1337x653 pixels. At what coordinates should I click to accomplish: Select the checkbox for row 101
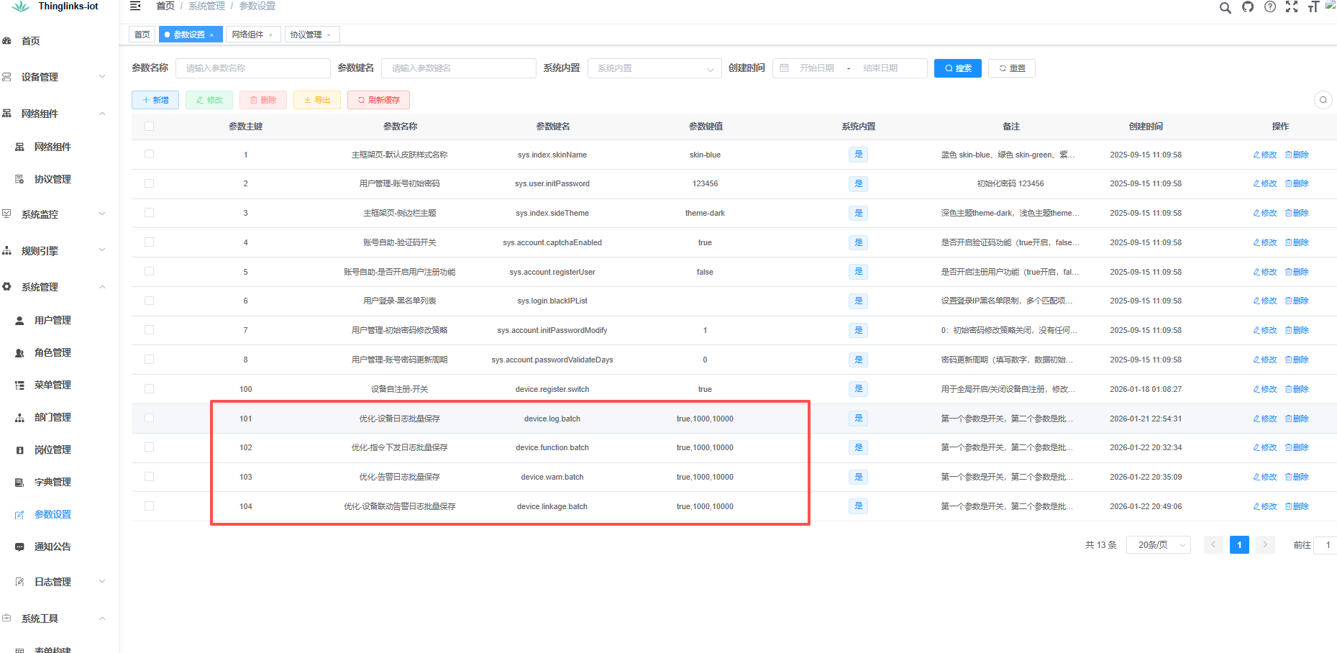pyautogui.click(x=149, y=418)
